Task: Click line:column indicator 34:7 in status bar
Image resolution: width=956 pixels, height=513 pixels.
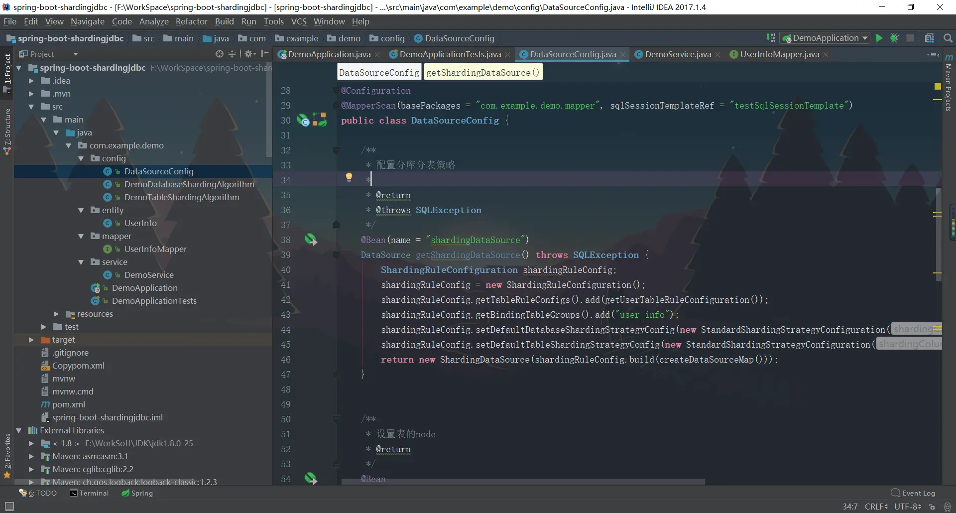Action: [850, 507]
